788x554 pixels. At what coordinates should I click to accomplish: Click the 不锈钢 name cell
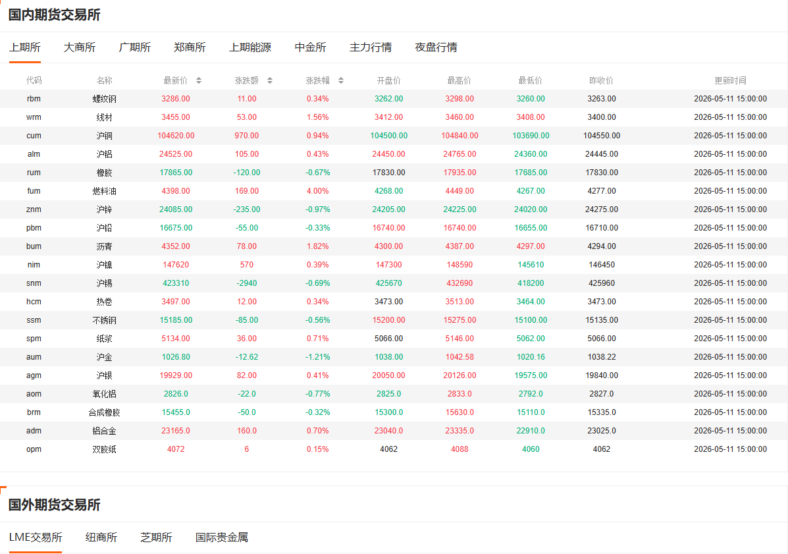(x=104, y=320)
